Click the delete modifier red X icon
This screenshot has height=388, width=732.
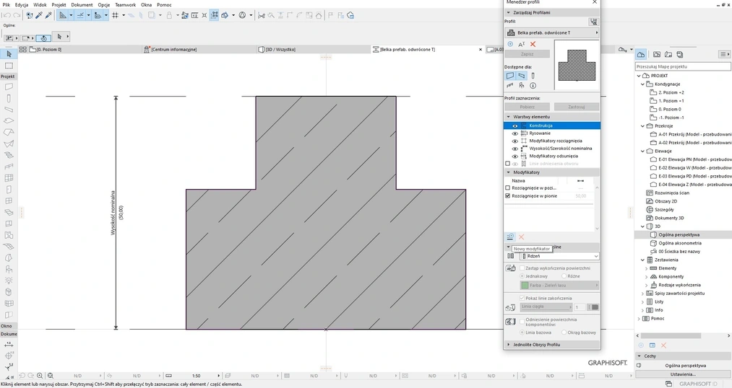522,237
